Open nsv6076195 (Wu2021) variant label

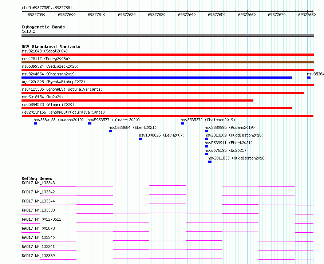coord(225,150)
